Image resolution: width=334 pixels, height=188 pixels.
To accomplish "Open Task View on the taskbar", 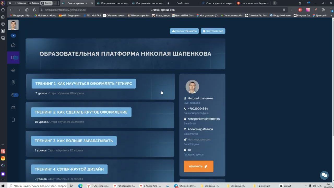I will coord(72,186).
